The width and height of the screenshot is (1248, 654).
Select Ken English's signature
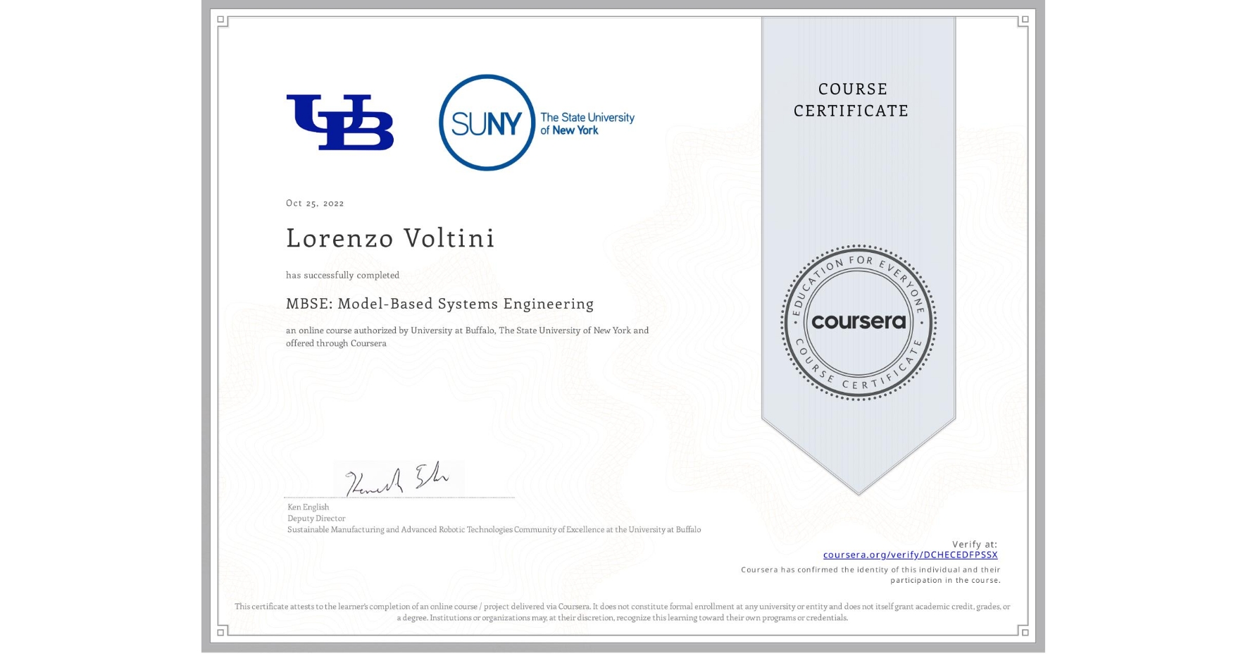tap(396, 479)
